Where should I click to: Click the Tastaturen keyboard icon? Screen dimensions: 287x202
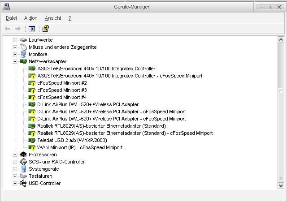(x=23, y=176)
